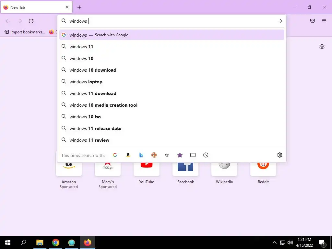The height and width of the screenshot is (249, 332).
Task: Search open tabs using the tab icon
Action: point(193,155)
